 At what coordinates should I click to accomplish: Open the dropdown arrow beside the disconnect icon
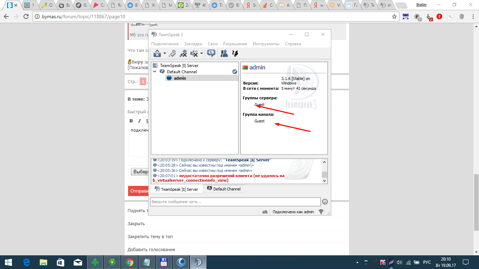pyautogui.click(x=165, y=54)
